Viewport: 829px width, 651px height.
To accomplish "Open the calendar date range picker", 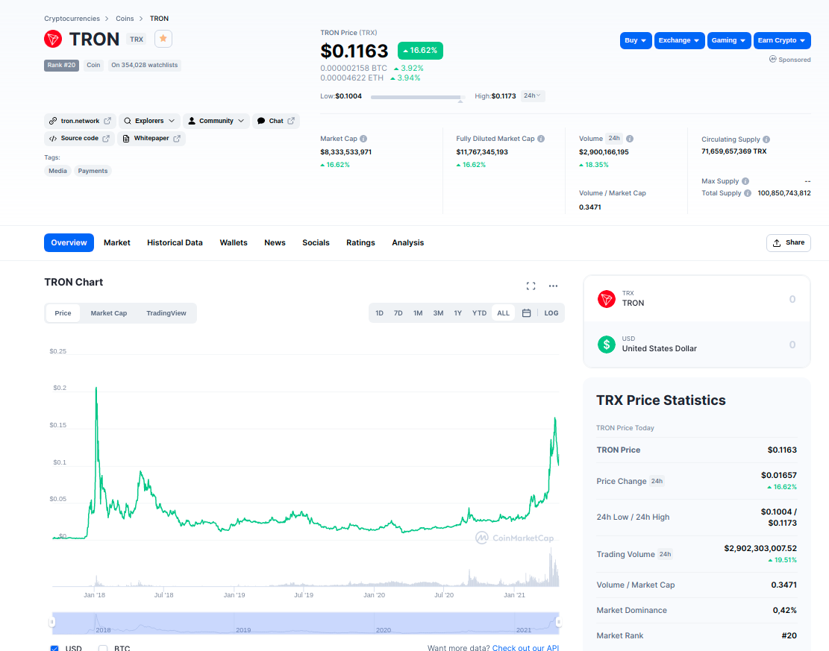I will coord(526,313).
